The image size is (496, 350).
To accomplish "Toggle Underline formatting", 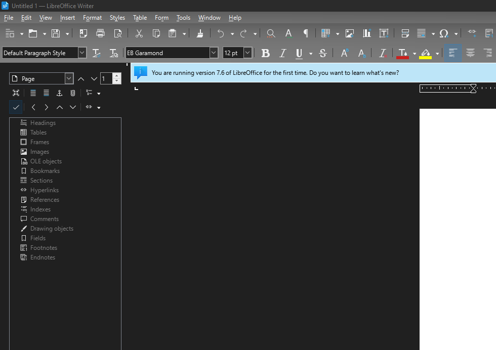I will 299,53.
